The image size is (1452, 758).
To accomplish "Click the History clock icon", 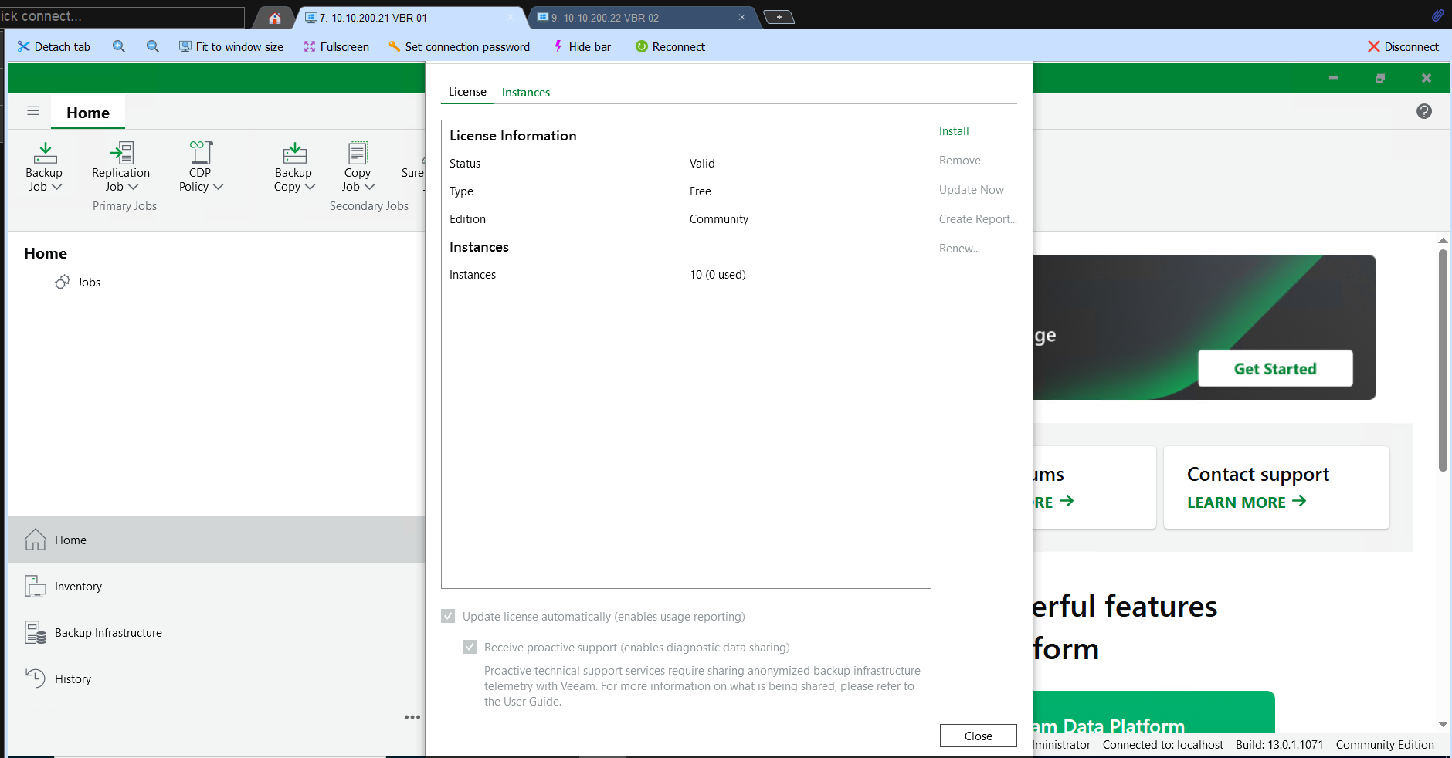I will (36, 678).
